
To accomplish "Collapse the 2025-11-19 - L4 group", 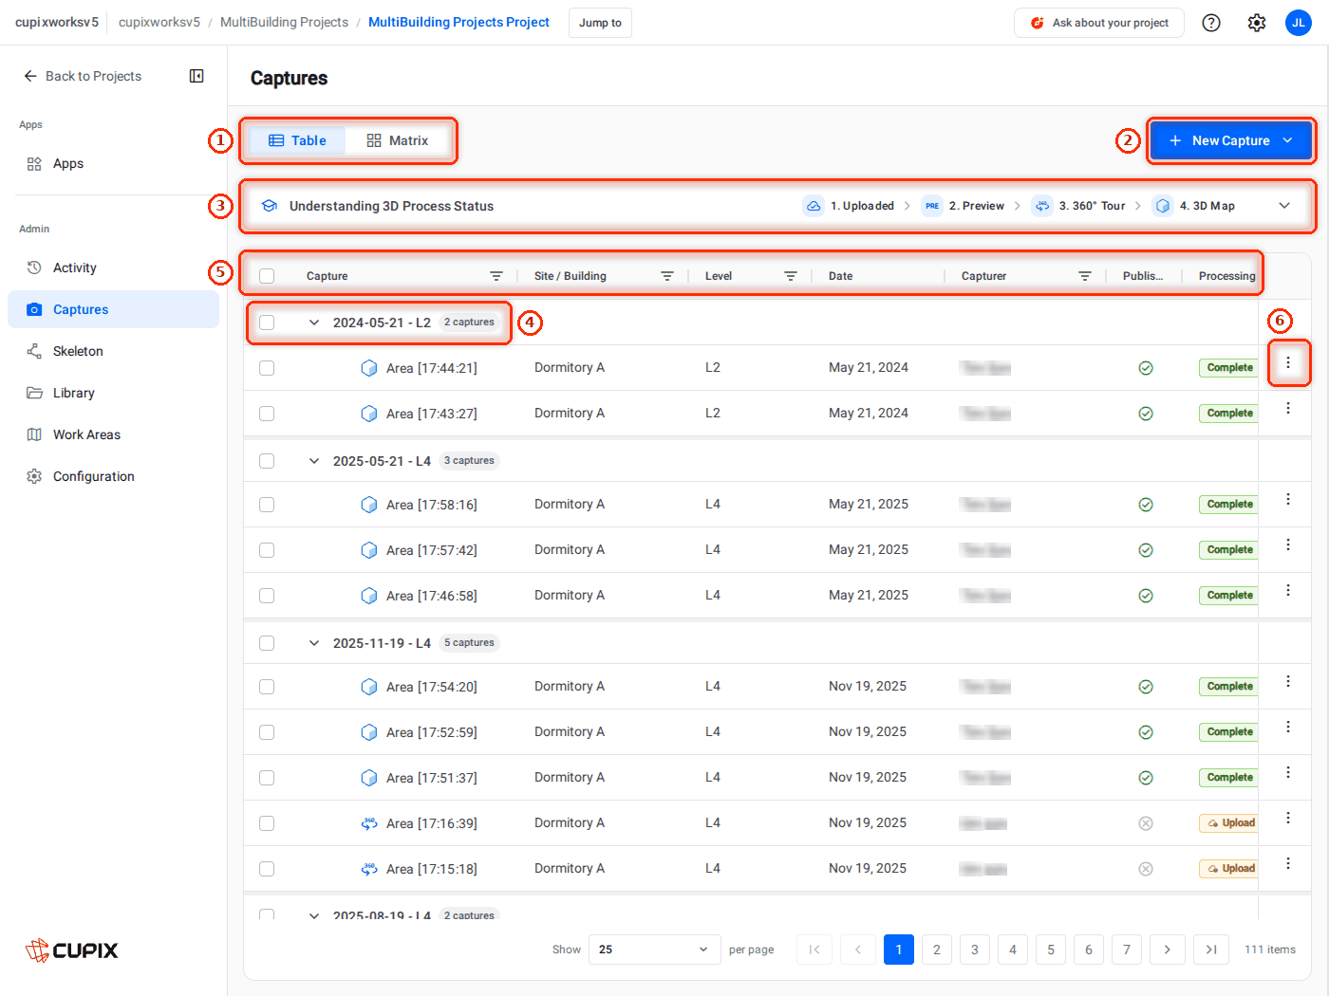I will coord(314,643).
